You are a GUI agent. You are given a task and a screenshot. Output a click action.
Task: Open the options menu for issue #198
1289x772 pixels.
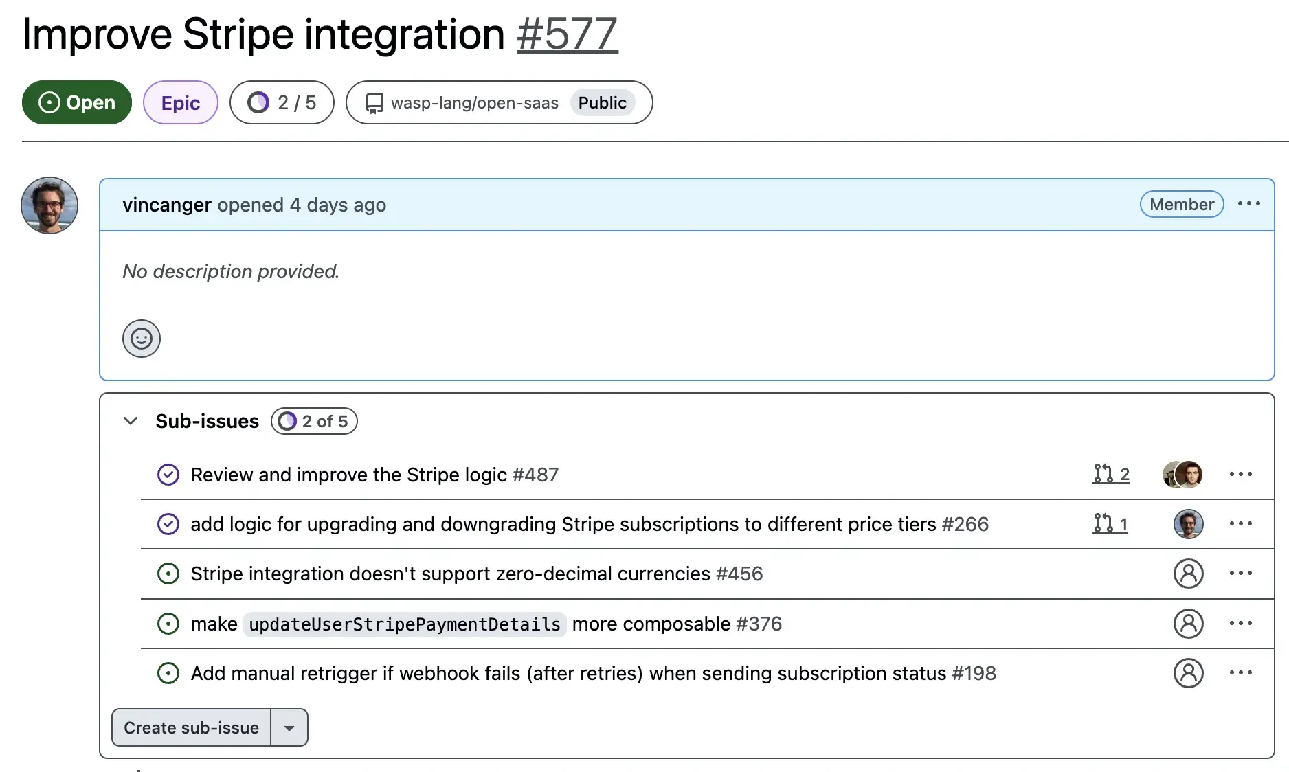pyautogui.click(x=1241, y=673)
